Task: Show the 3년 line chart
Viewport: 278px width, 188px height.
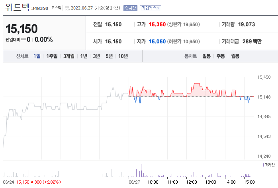Action: pos(96,56)
